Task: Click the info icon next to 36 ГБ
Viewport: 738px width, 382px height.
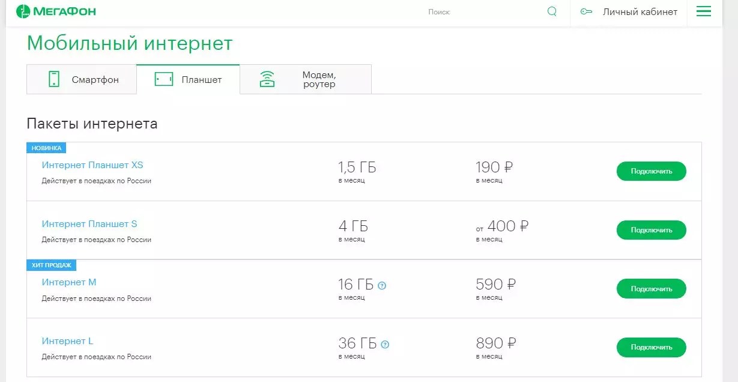Action: (385, 345)
